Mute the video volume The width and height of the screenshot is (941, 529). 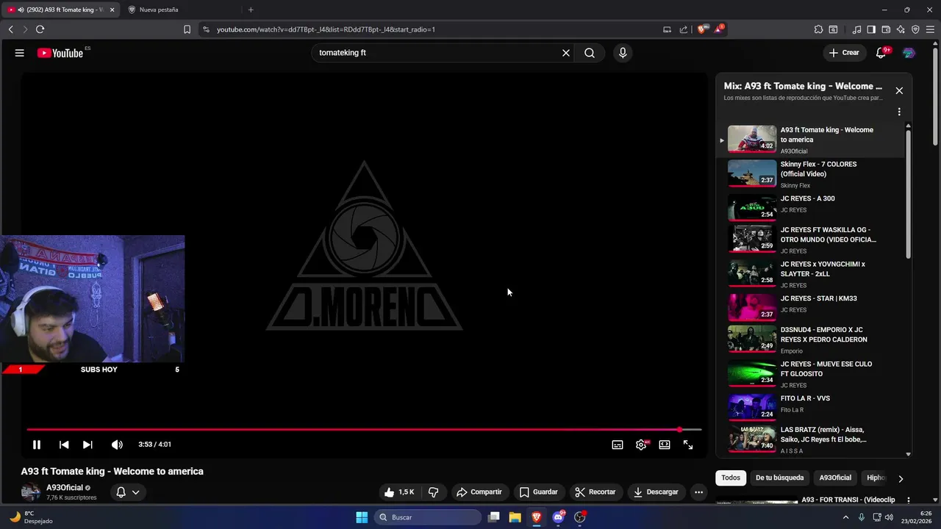point(117,445)
